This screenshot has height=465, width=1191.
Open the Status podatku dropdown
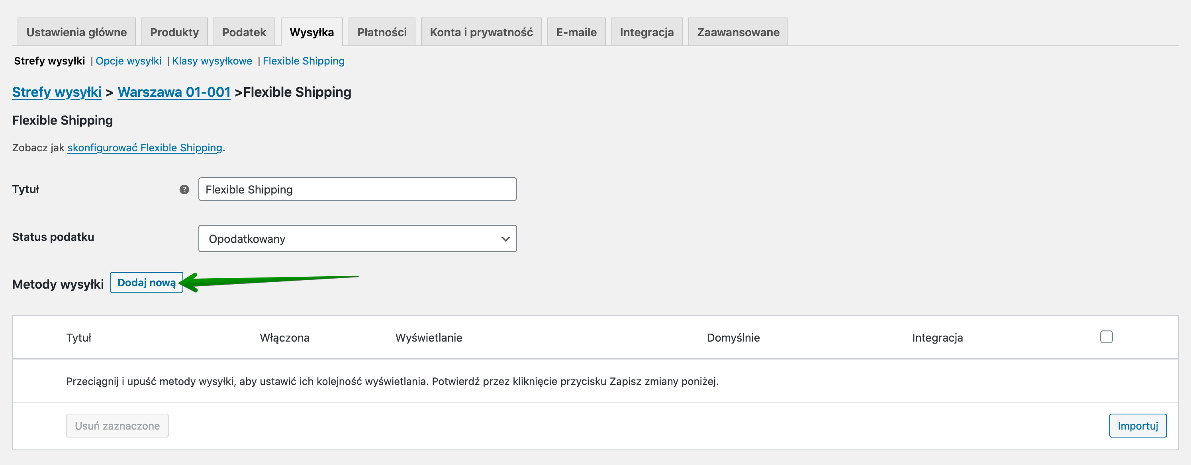tap(357, 238)
